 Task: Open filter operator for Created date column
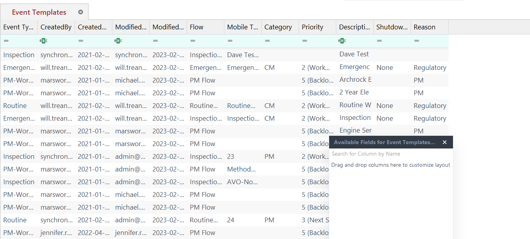tap(81, 40)
